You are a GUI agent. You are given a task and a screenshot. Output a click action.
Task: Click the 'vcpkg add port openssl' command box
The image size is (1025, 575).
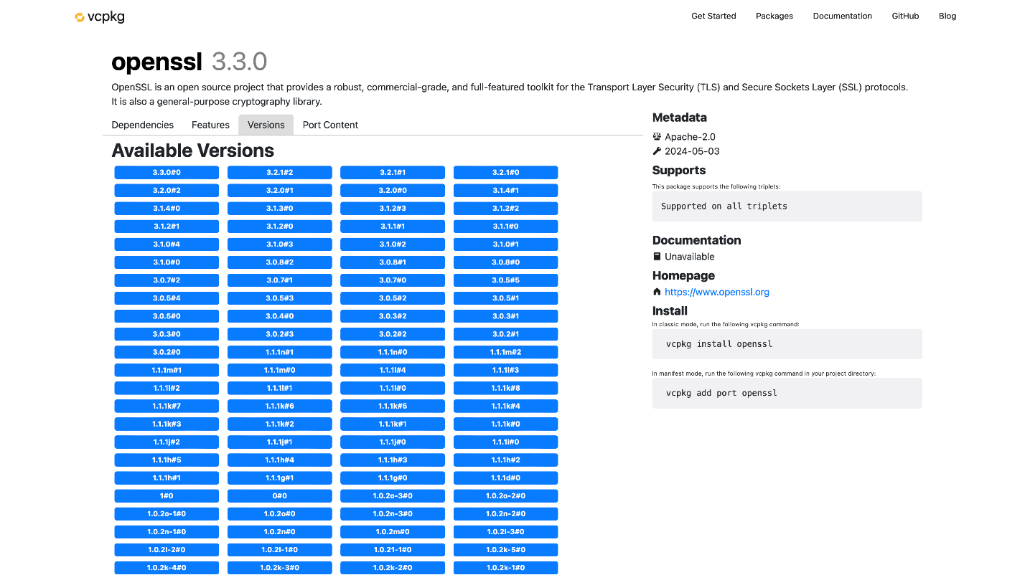click(x=787, y=393)
